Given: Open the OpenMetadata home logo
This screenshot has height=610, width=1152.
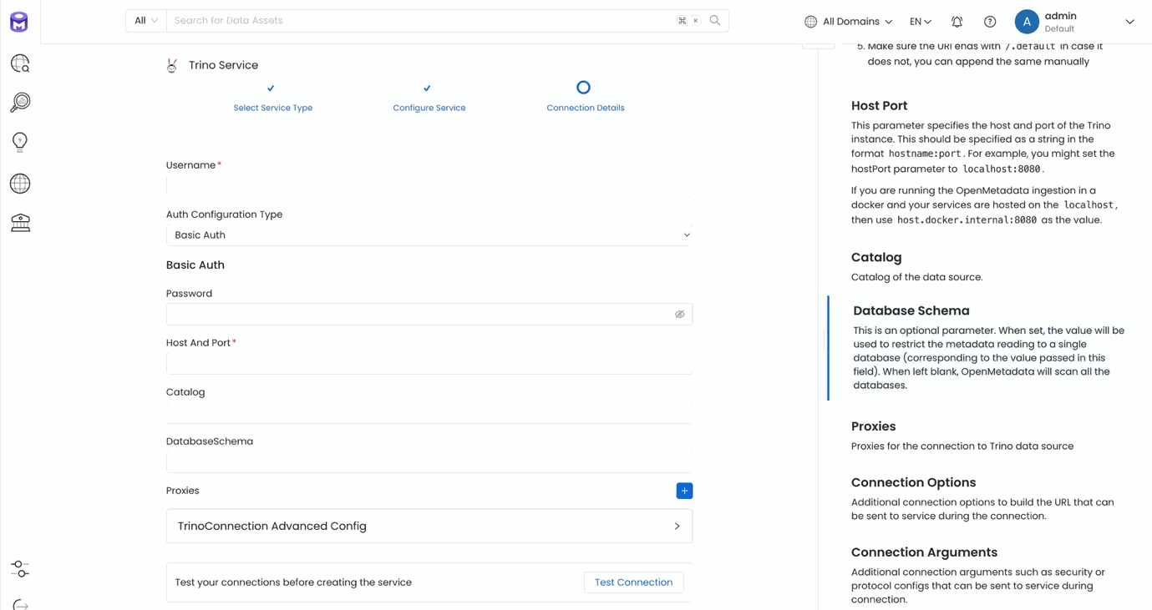Looking at the screenshot, I should point(19,22).
